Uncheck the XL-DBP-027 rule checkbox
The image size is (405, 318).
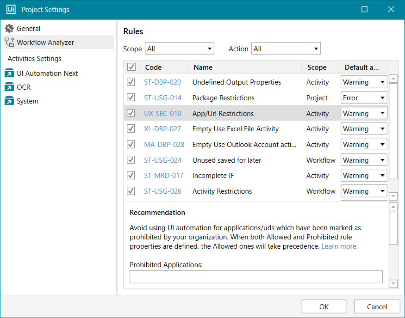click(131, 128)
